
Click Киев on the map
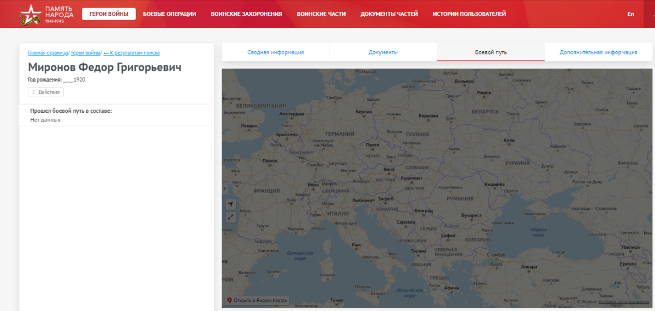pyautogui.click(x=509, y=141)
